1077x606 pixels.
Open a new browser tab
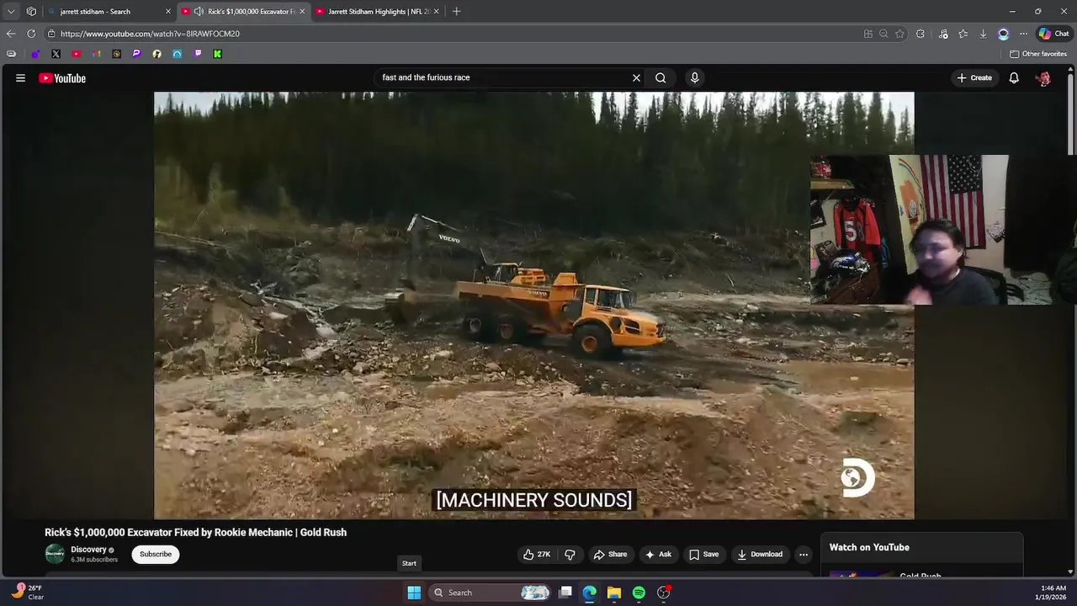(456, 11)
